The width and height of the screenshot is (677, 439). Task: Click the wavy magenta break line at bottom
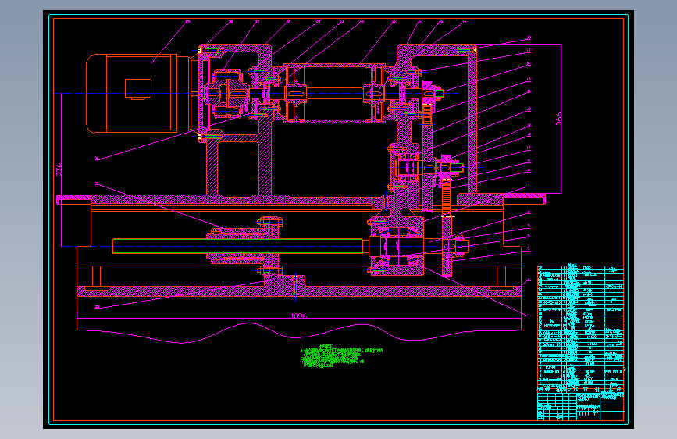click(299, 333)
